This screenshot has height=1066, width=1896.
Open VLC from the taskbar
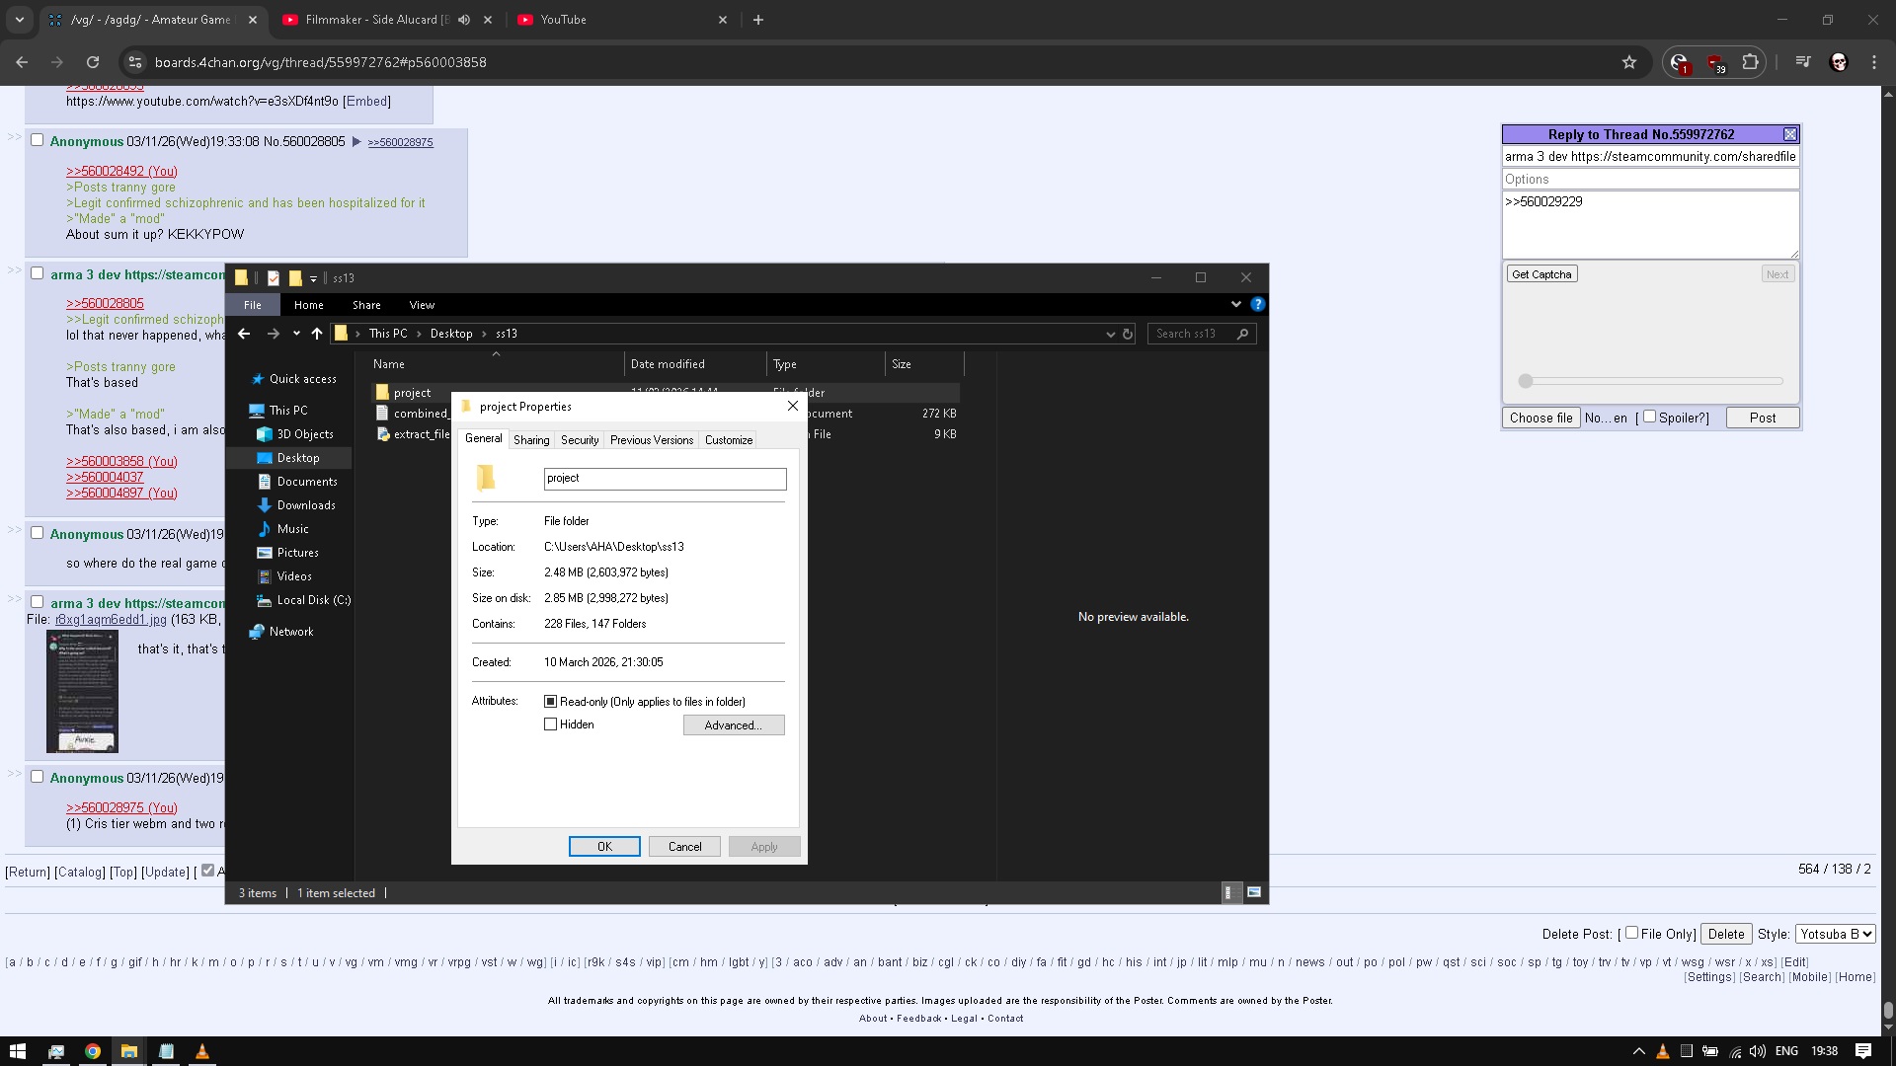[201, 1051]
